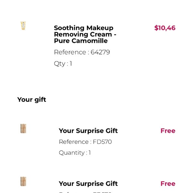Image resolution: width=193 pixels, height=193 pixels.
Task: Click the first gift's 'Free' label
Action: click(168, 131)
